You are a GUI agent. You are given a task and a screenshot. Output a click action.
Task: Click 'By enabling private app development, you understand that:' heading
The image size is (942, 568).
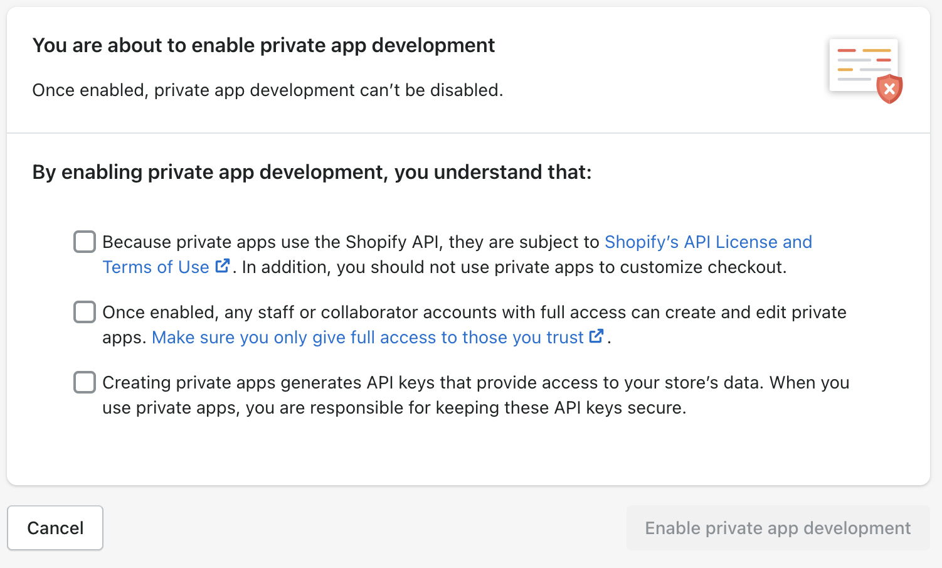tap(312, 172)
